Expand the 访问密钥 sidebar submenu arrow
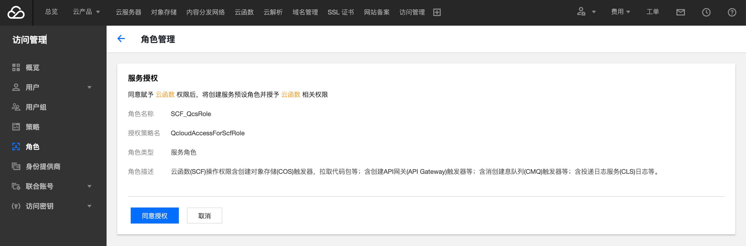The image size is (746, 246). point(89,206)
